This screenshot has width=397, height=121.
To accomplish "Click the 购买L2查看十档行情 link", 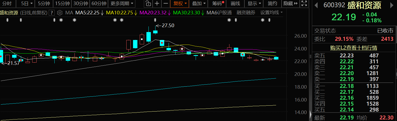I will click(354, 48).
